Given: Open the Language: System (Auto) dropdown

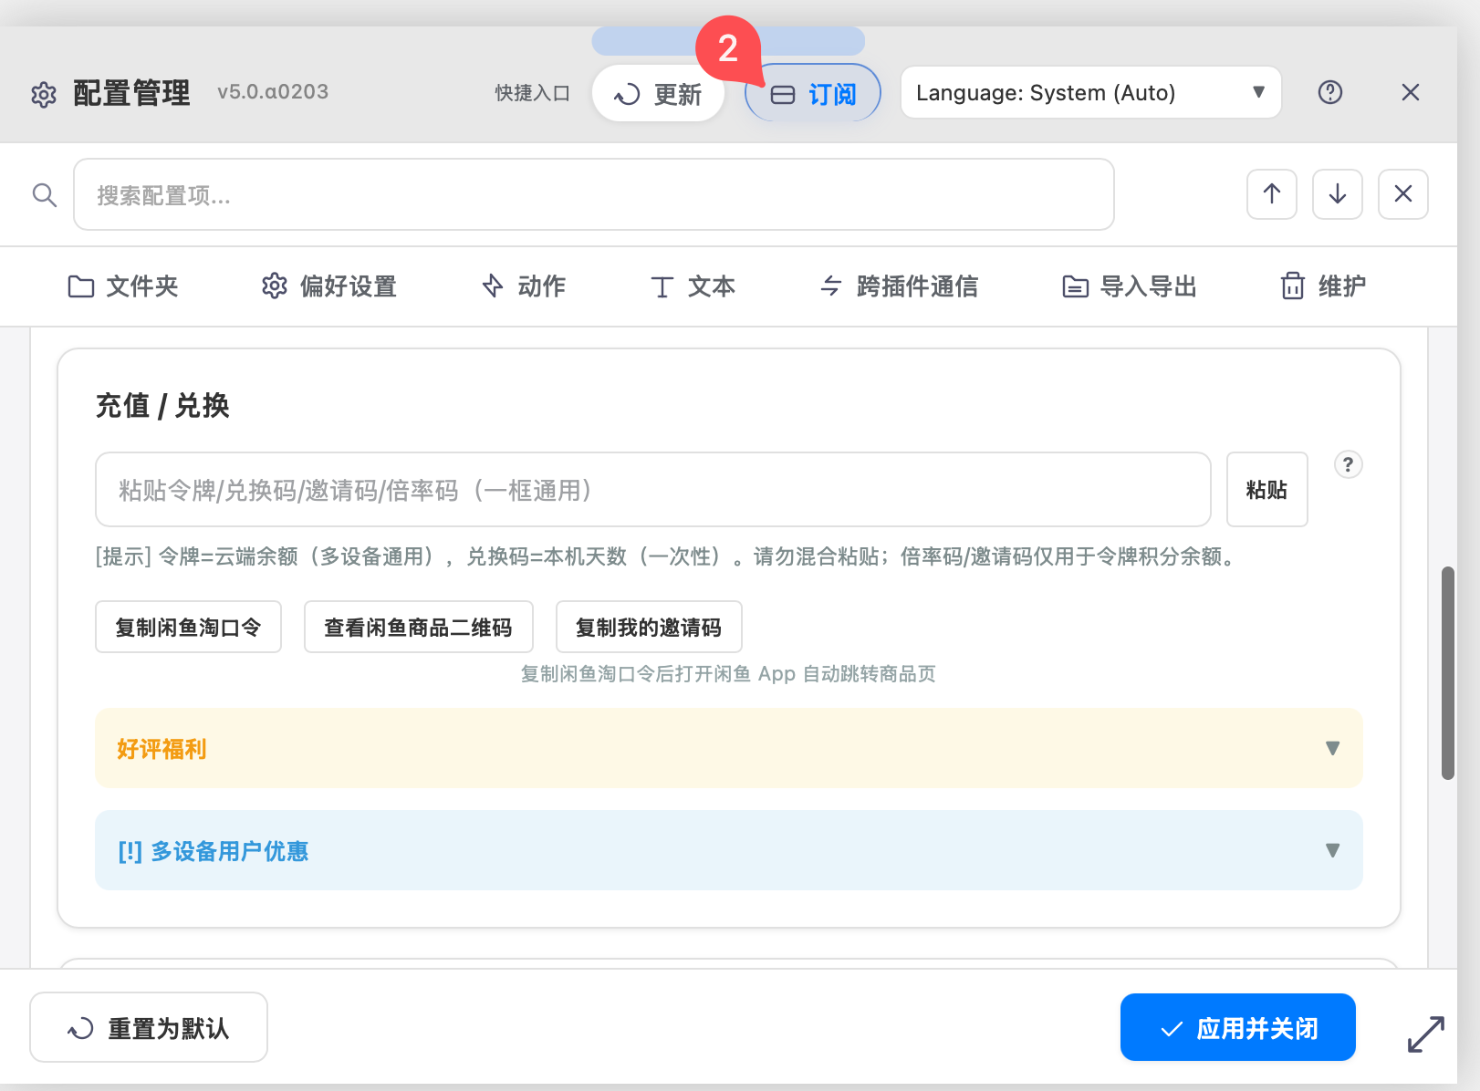Looking at the screenshot, I should 1090,92.
